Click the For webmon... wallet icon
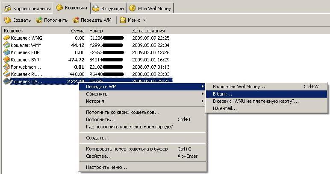Viewport: 330px width, 174px height. [7, 67]
